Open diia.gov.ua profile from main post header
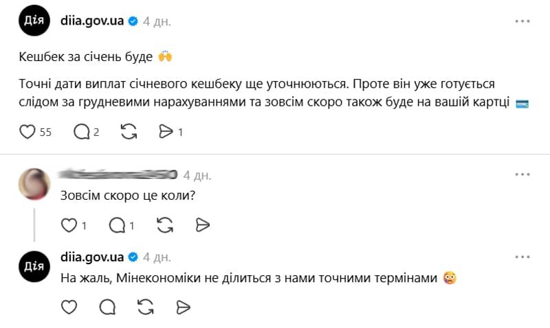This screenshot has height=328, width=550. point(92,21)
